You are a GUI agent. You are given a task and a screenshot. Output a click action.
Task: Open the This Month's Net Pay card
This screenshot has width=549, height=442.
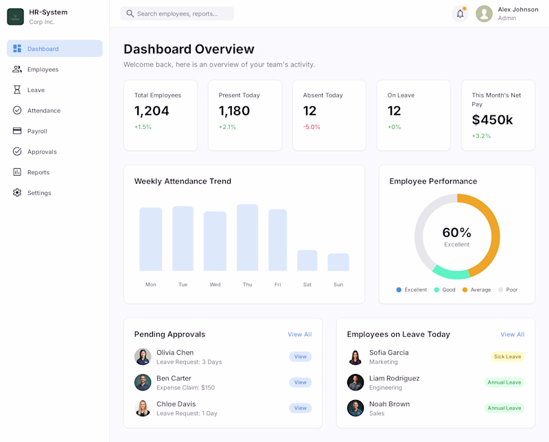click(498, 115)
